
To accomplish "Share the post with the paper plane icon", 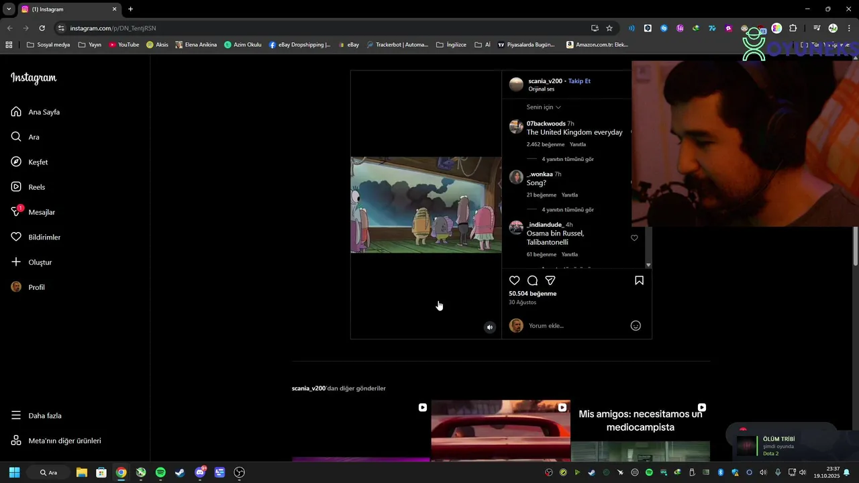I will coord(550,280).
